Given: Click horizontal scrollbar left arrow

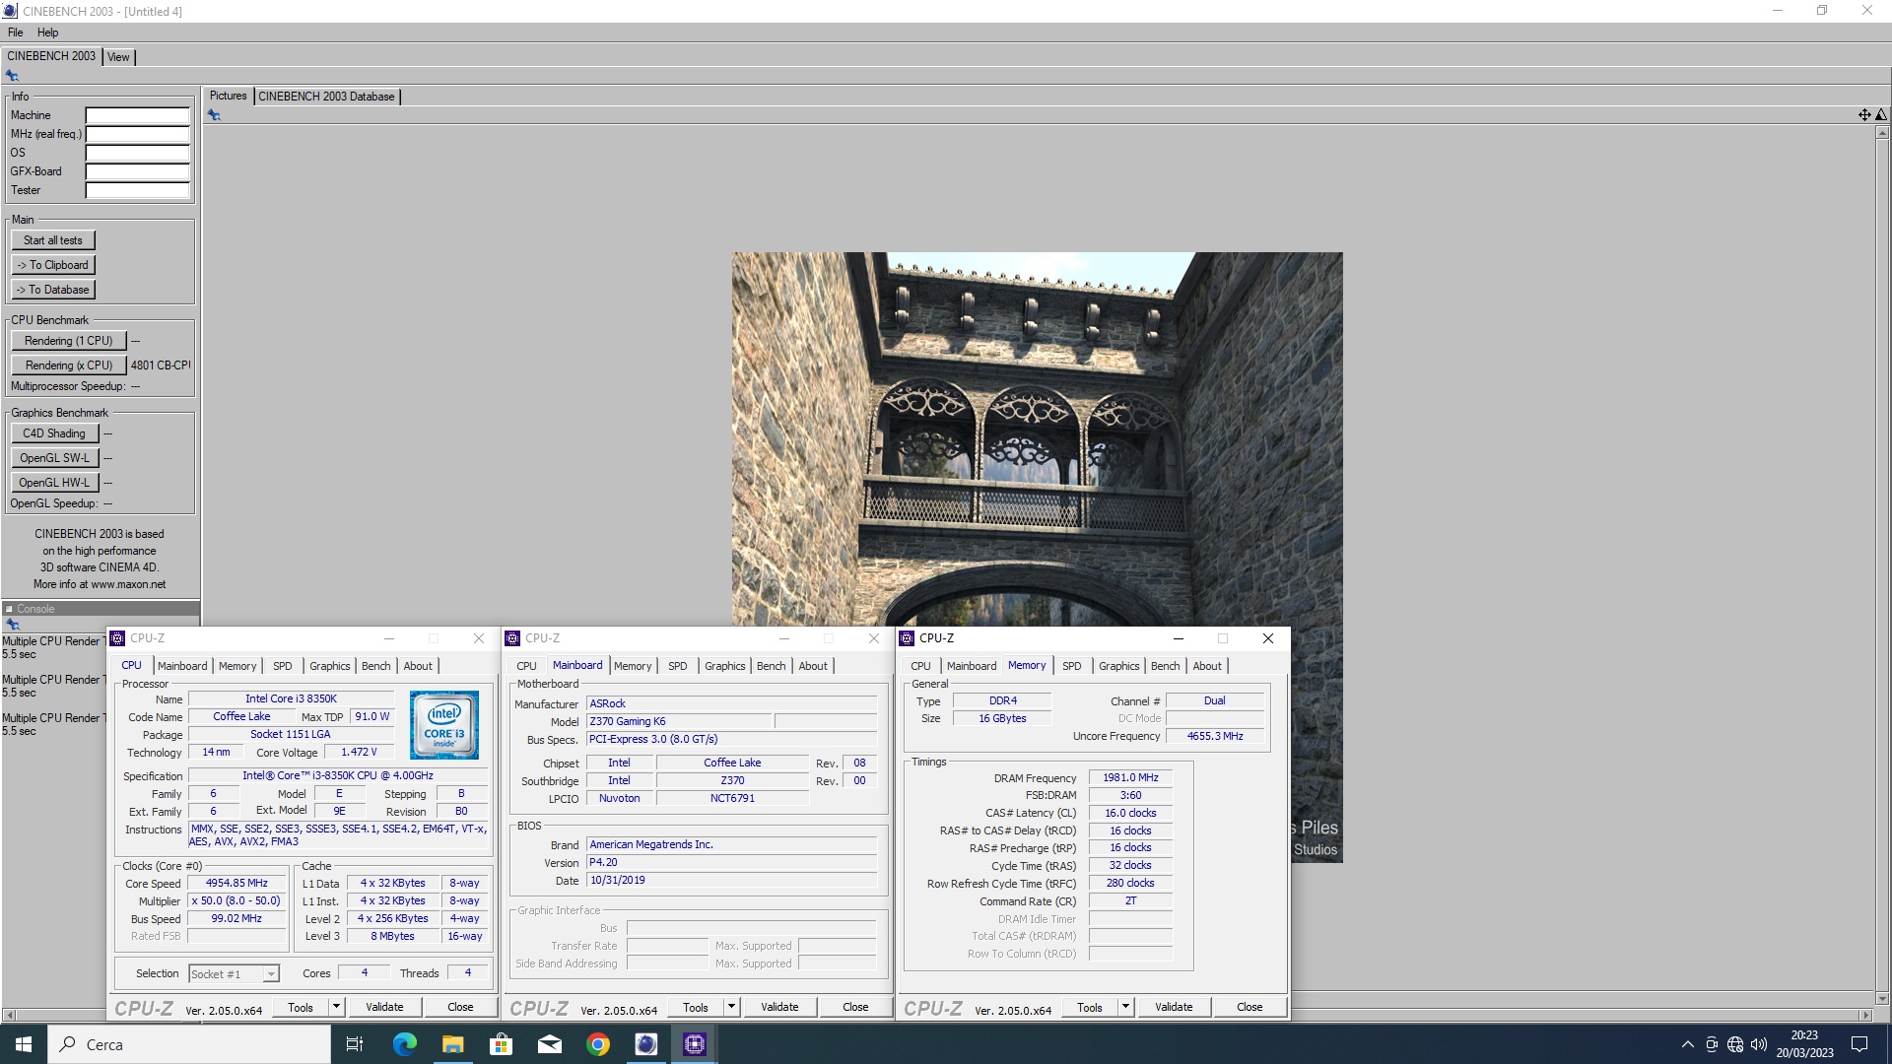Looking at the screenshot, I should tap(9, 1015).
